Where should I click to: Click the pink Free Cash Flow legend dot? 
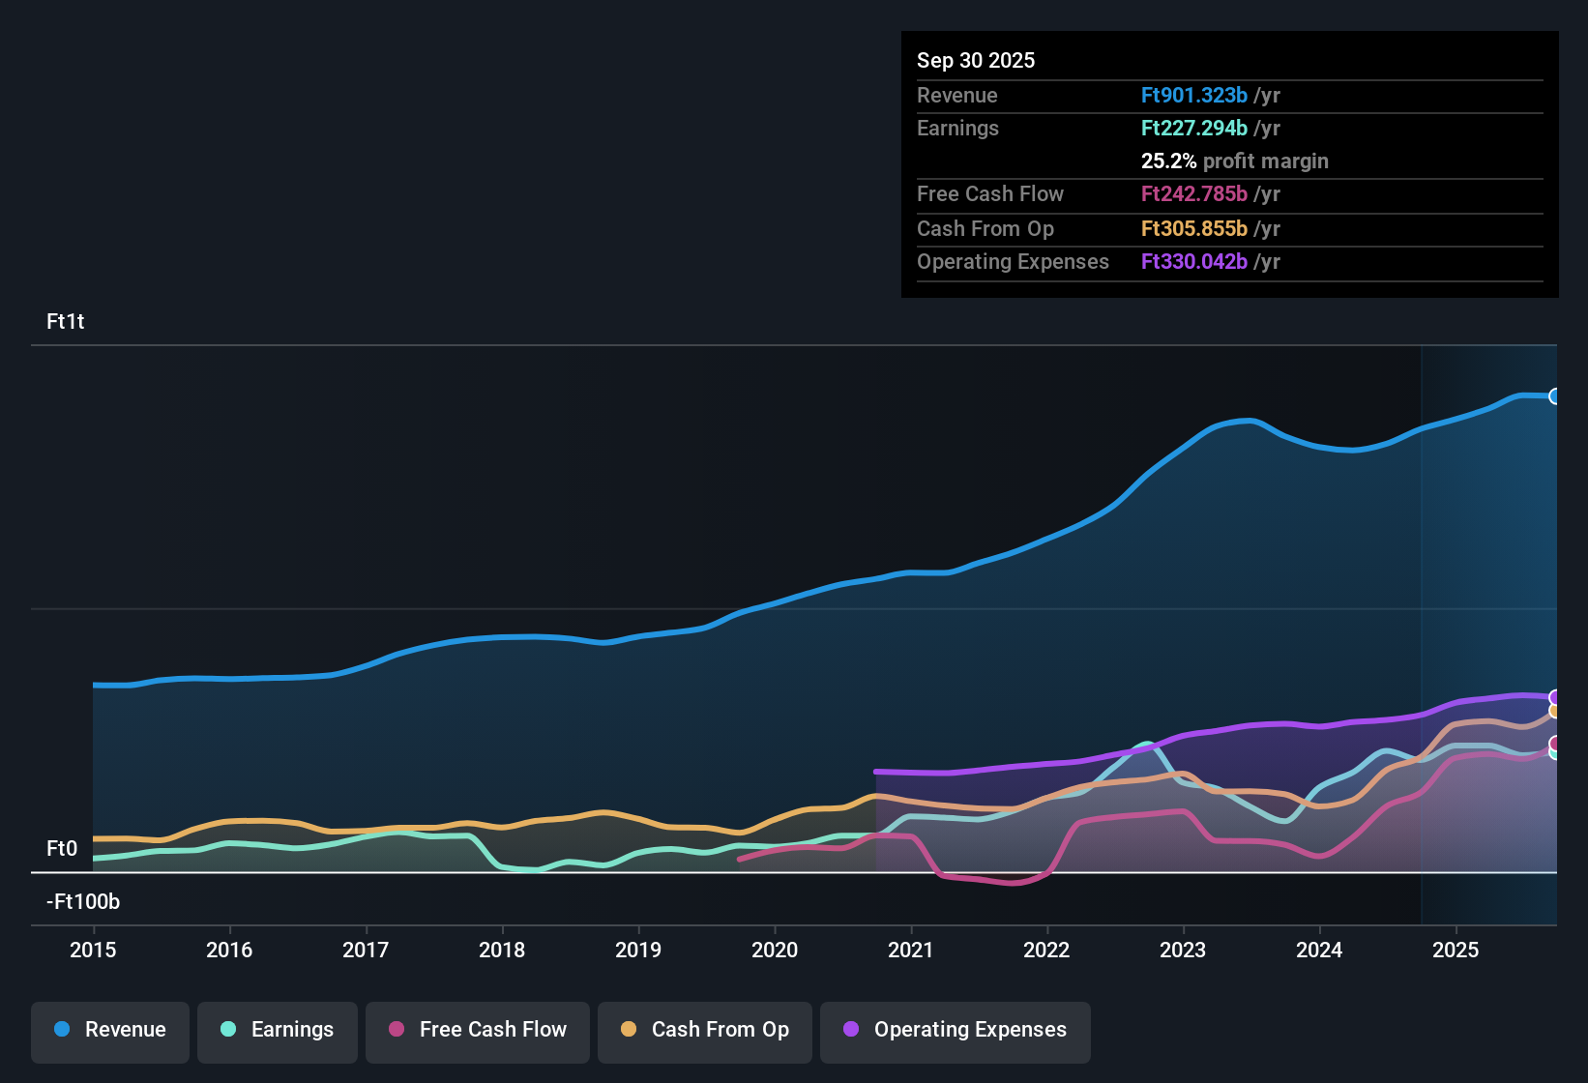pyautogui.click(x=396, y=1030)
